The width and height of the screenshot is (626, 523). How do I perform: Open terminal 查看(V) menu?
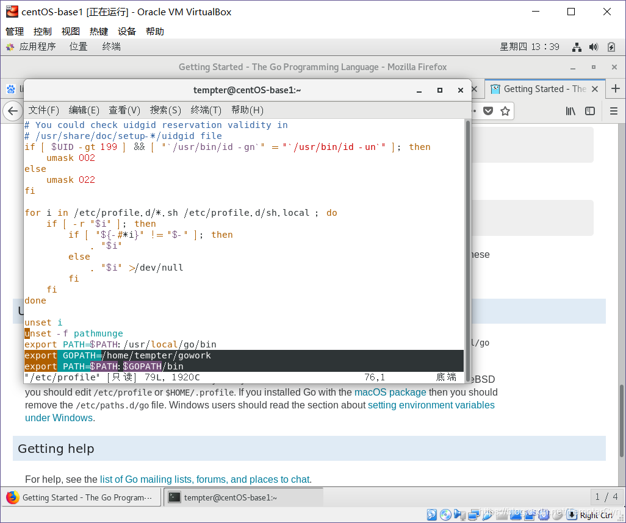pos(124,110)
